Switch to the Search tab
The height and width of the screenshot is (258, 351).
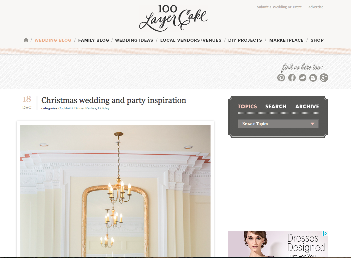(x=276, y=107)
